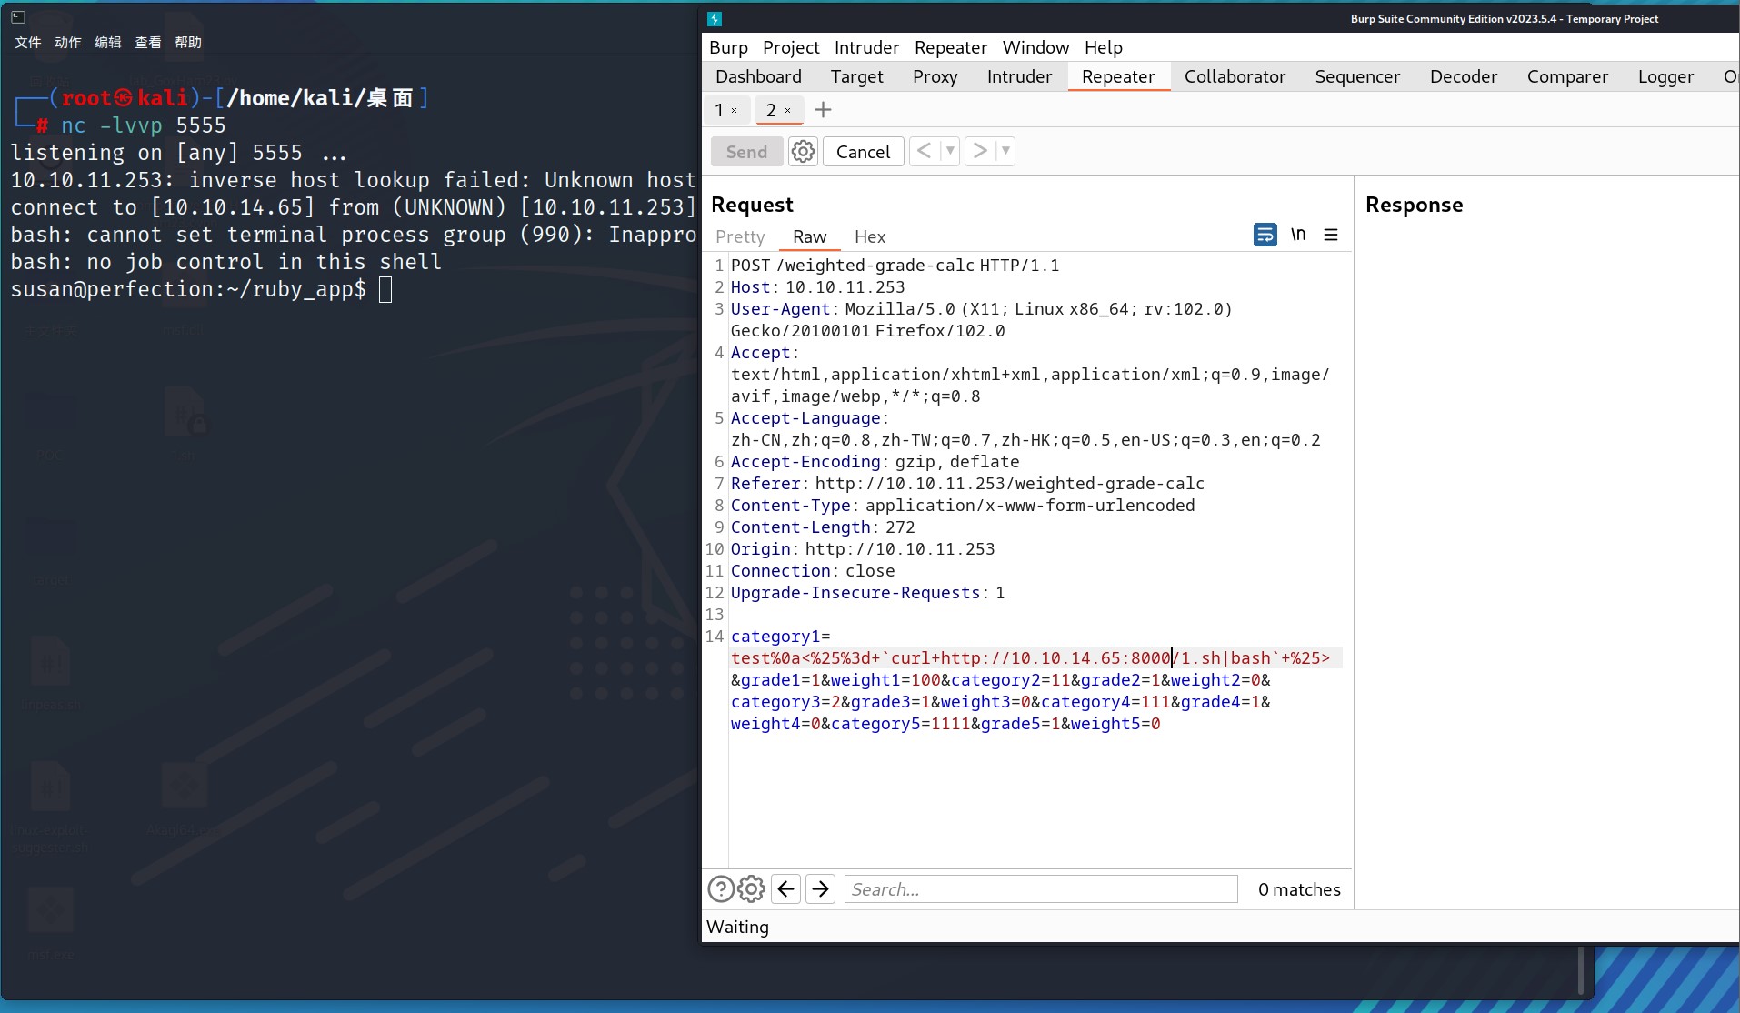Expand the history back dropdown arrow

coord(950,151)
